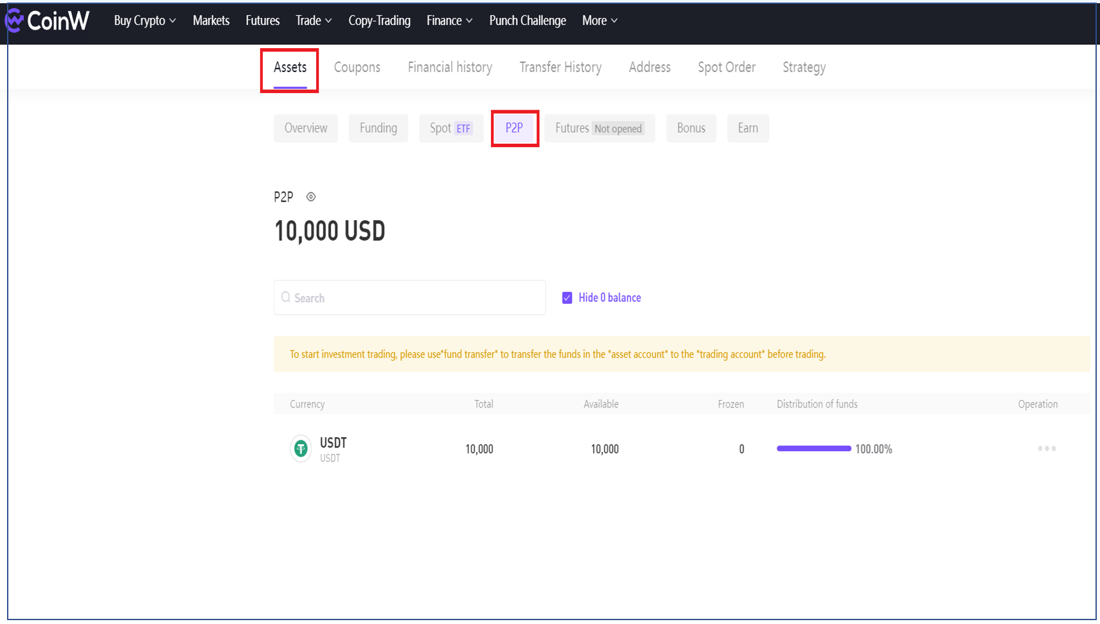Expand the Trade dropdown menu
This screenshot has width=1100, height=624.
tap(314, 21)
